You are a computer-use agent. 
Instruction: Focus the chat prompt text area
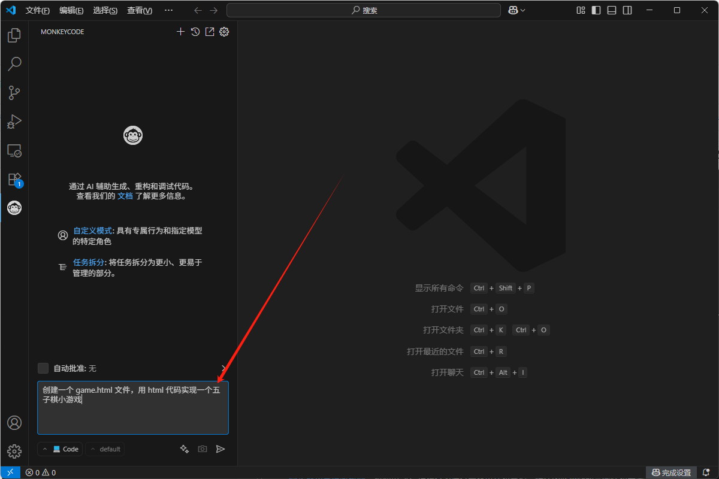pyautogui.click(x=133, y=408)
